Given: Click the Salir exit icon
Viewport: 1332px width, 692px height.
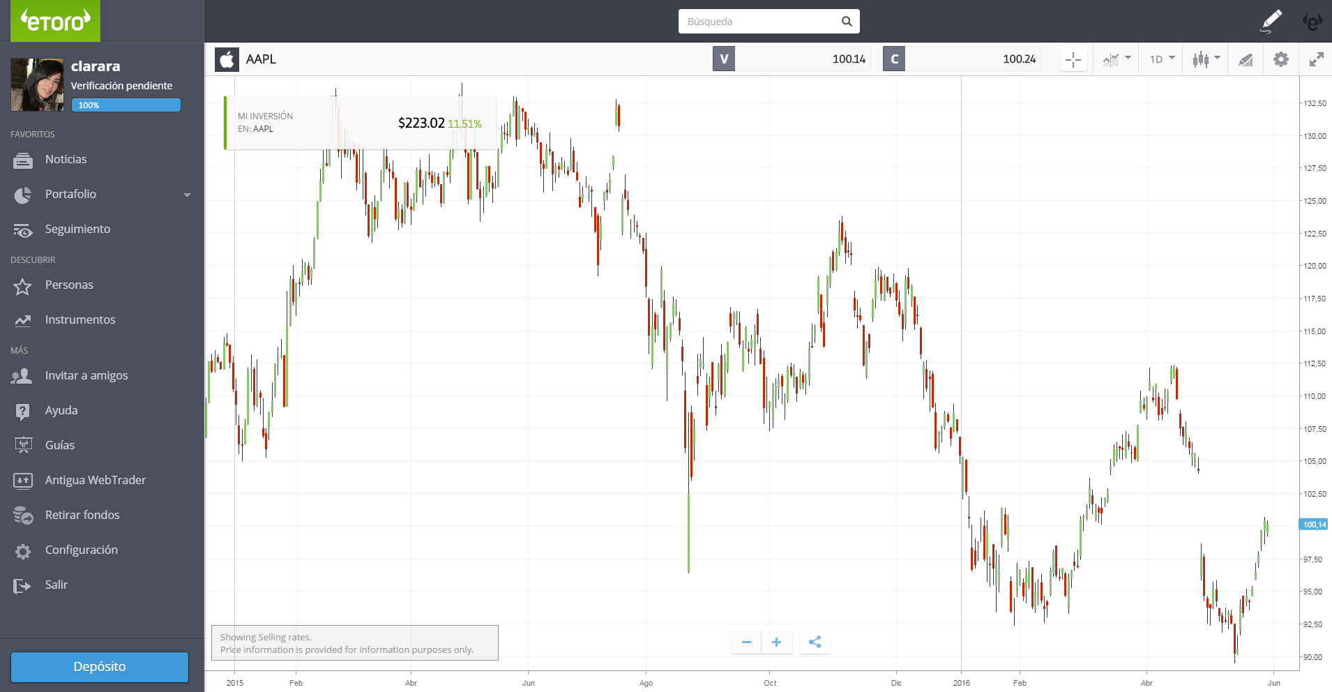Looking at the screenshot, I should [x=22, y=586].
